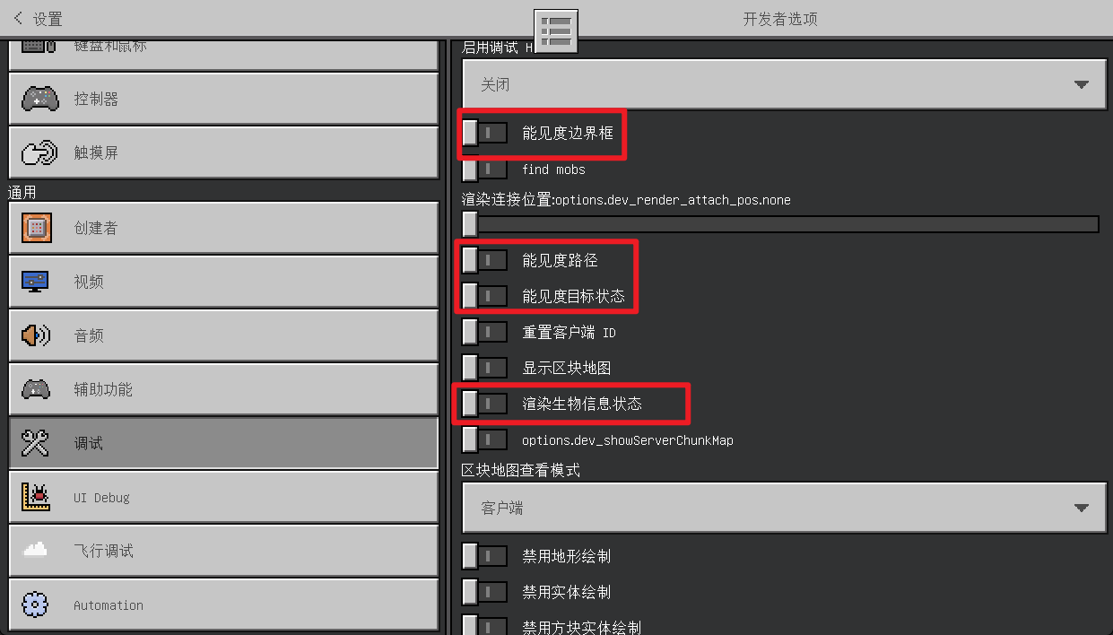1113x635 pixels.
Task: Switch to the 视频 tab
Action: click(223, 282)
